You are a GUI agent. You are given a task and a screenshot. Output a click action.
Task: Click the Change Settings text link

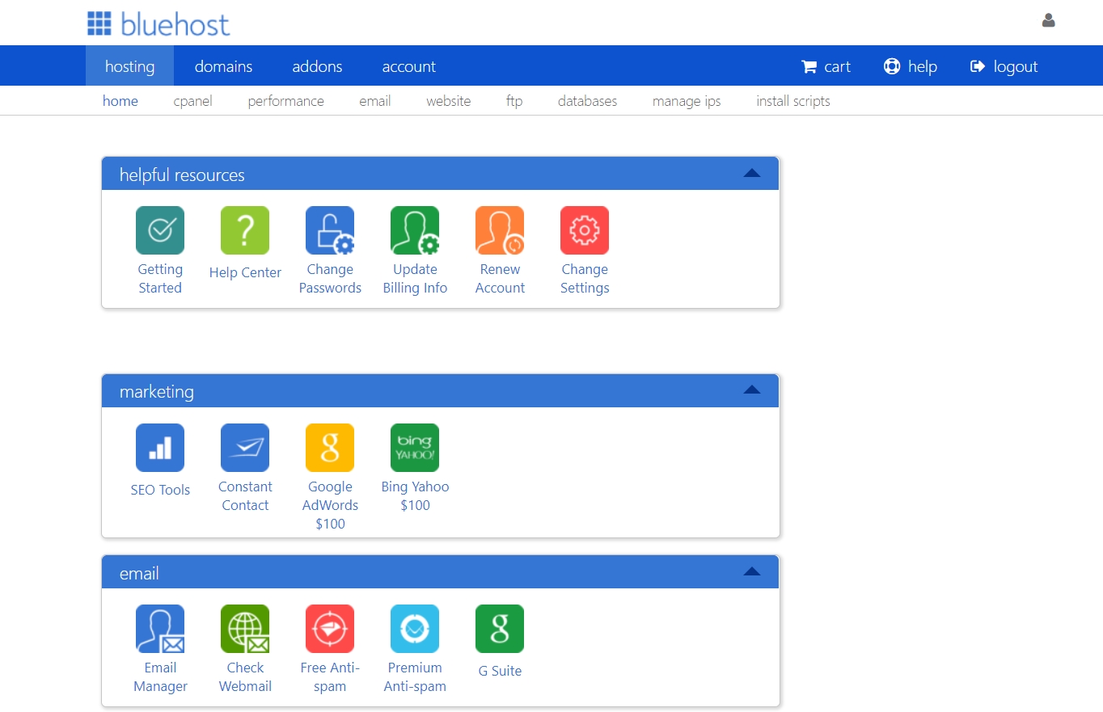[x=585, y=279]
